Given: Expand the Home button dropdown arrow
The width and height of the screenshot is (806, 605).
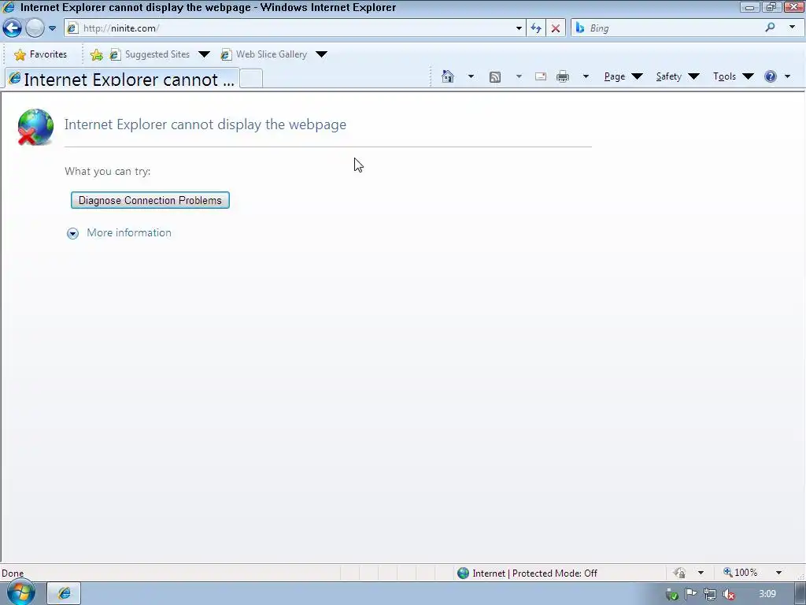Looking at the screenshot, I should (471, 76).
